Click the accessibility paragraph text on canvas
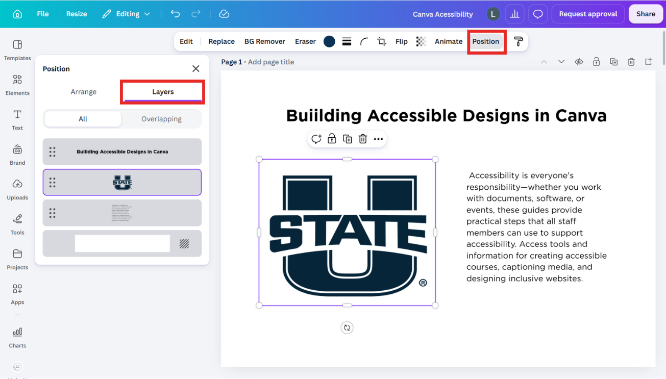 tap(536, 227)
